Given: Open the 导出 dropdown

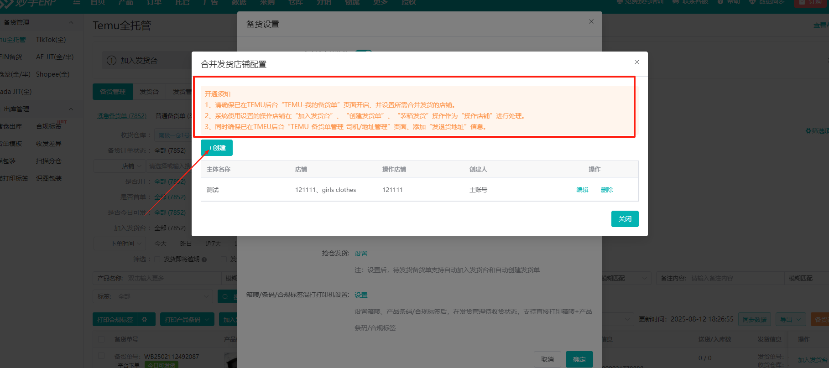Looking at the screenshot, I should pyautogui.click(x=791, y=320).
